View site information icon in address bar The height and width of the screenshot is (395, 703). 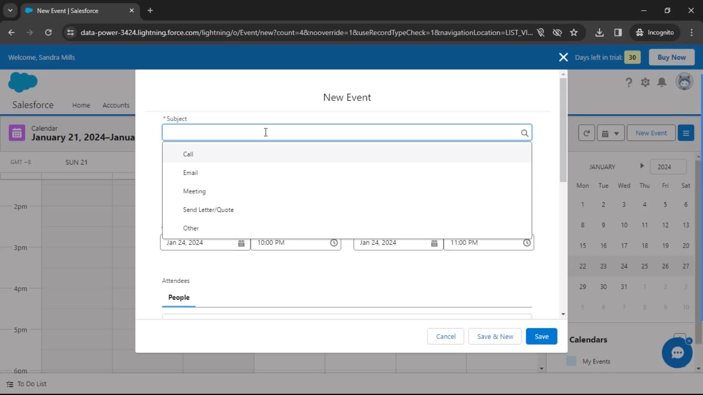tap(71, 33)
